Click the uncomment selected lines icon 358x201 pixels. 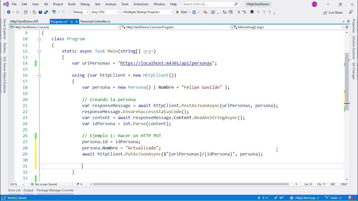[x=244, y=12]
